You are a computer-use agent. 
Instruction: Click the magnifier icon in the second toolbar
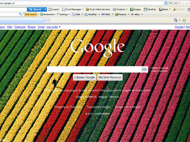tap(21, 14)
